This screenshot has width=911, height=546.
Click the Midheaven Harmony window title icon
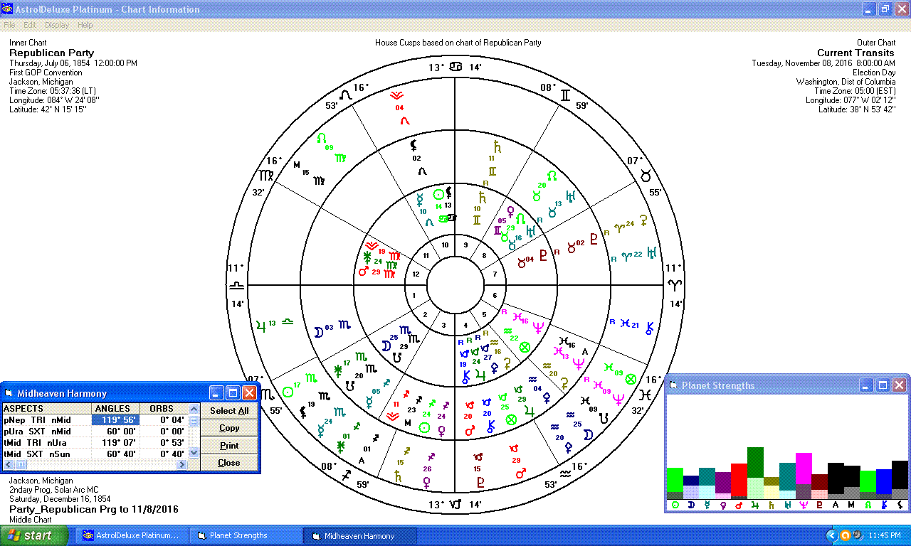pos(10,393)
